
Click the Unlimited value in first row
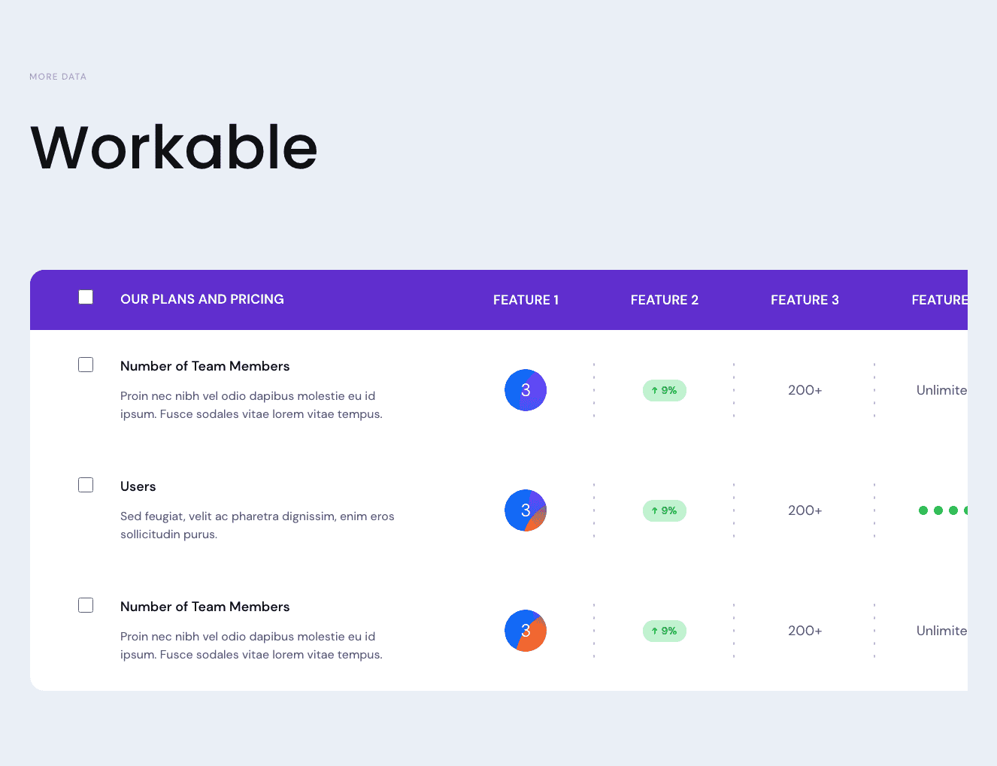tap(941, 390)
